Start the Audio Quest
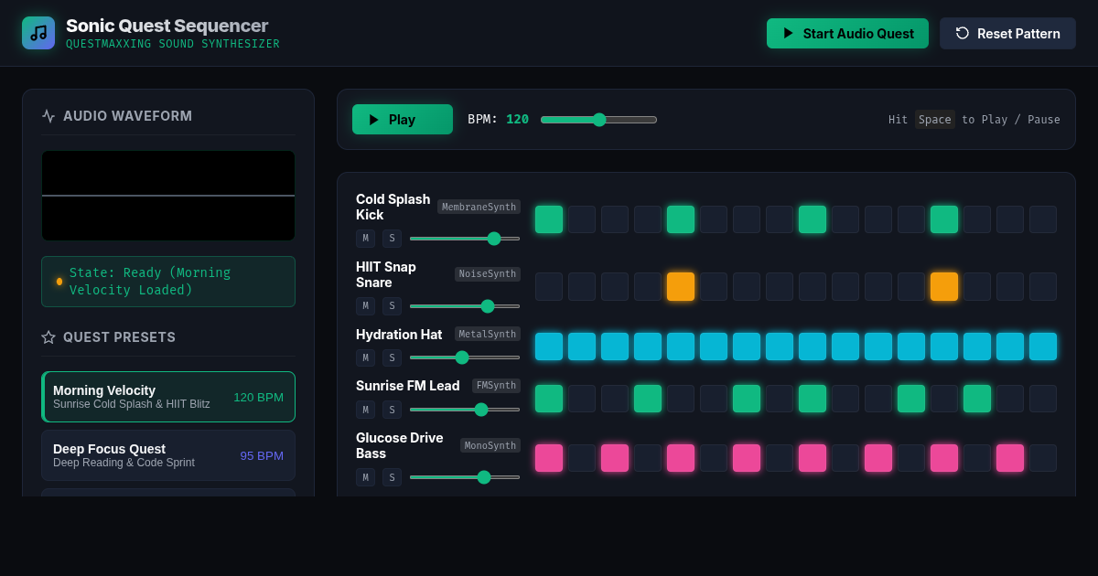 (847, 34)
